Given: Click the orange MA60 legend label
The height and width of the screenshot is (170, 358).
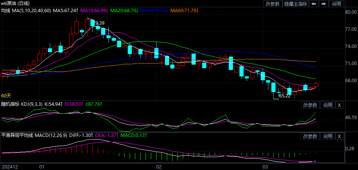Looking at the screenshot, I should 185,11.
